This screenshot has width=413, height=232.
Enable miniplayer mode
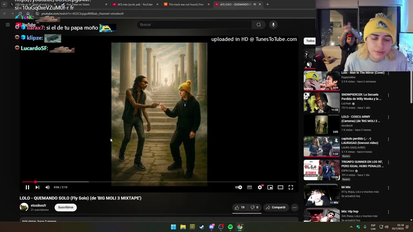tap(270, 187)
